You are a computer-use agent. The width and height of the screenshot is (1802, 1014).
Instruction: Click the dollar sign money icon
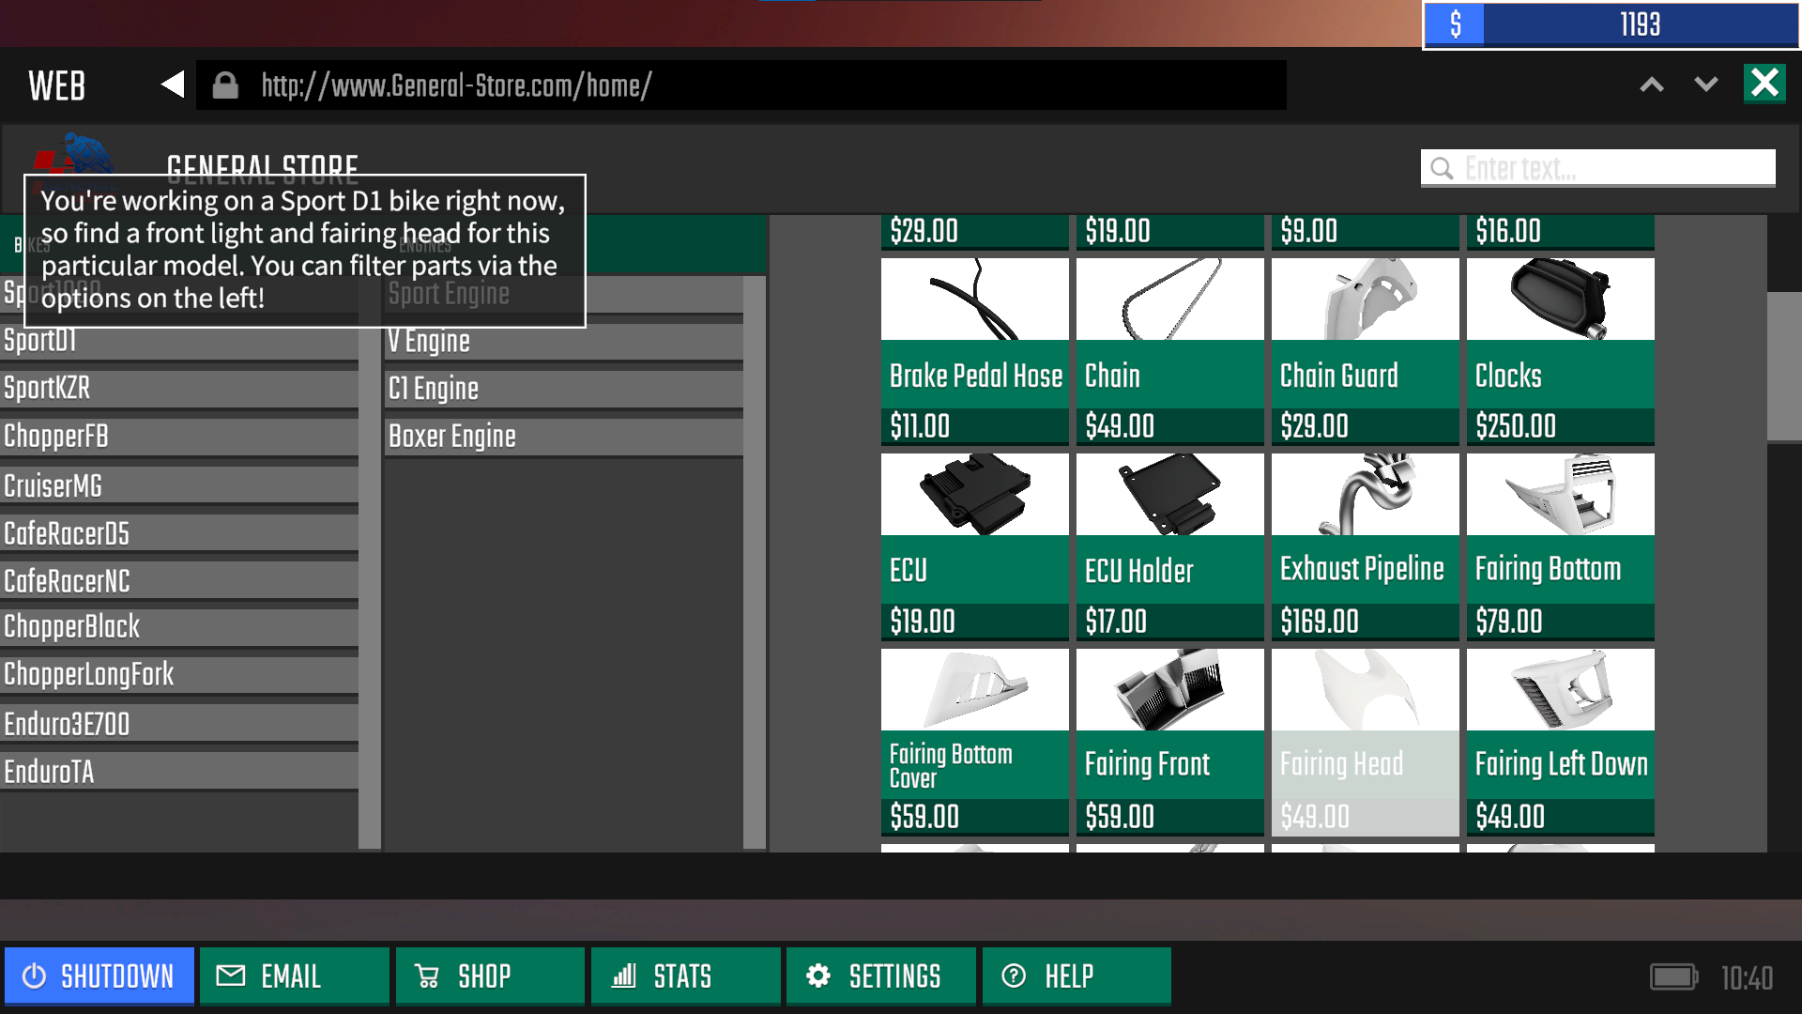pyautogui.click(x=1455, y=24)
